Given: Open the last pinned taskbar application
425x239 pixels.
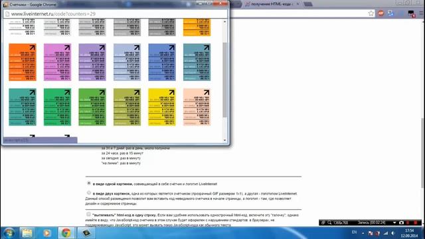Looking at the screenshot, I should point(86,233).
